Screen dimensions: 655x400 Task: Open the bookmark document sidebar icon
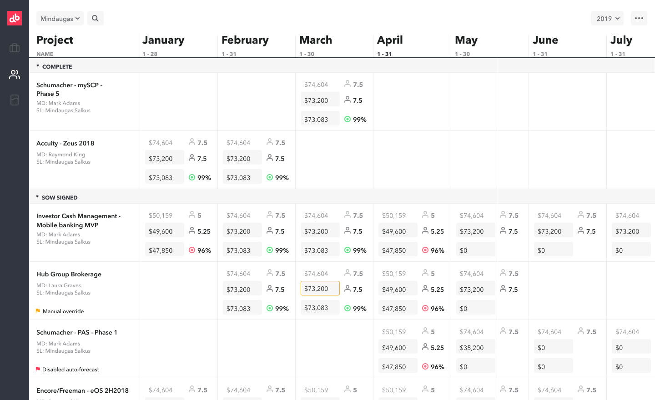15,100
